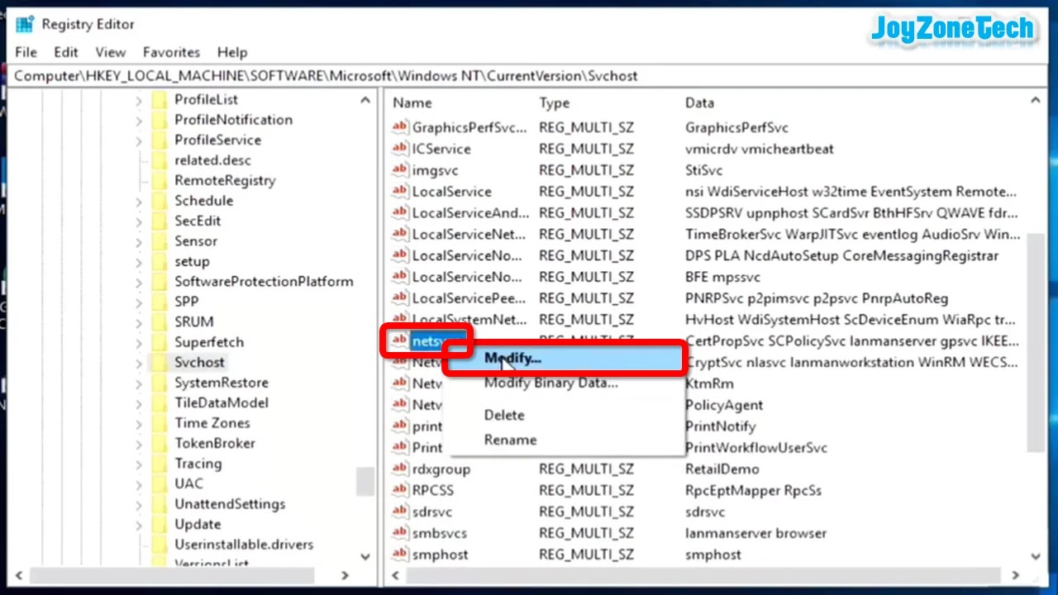Select the TokenBroker key in tree
The height and width of the screenshot is (595, 1058).
[214, 443]
